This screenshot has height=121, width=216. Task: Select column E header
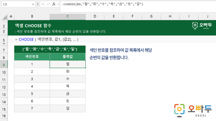coord(114,17)
